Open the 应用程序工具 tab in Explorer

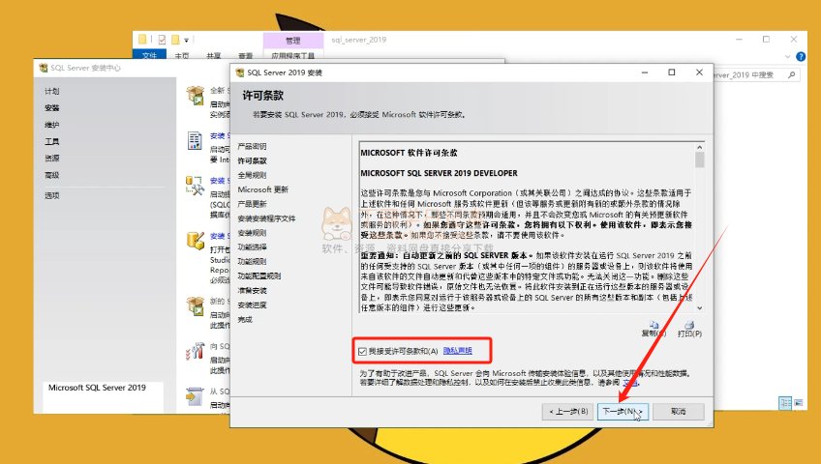[293, 55]
